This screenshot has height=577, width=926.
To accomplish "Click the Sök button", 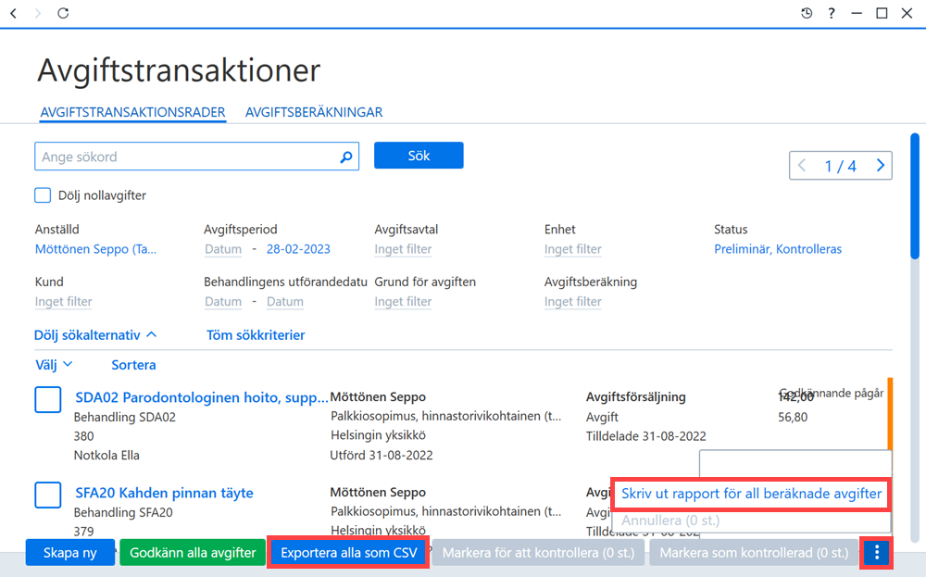I will pos(419,156).
